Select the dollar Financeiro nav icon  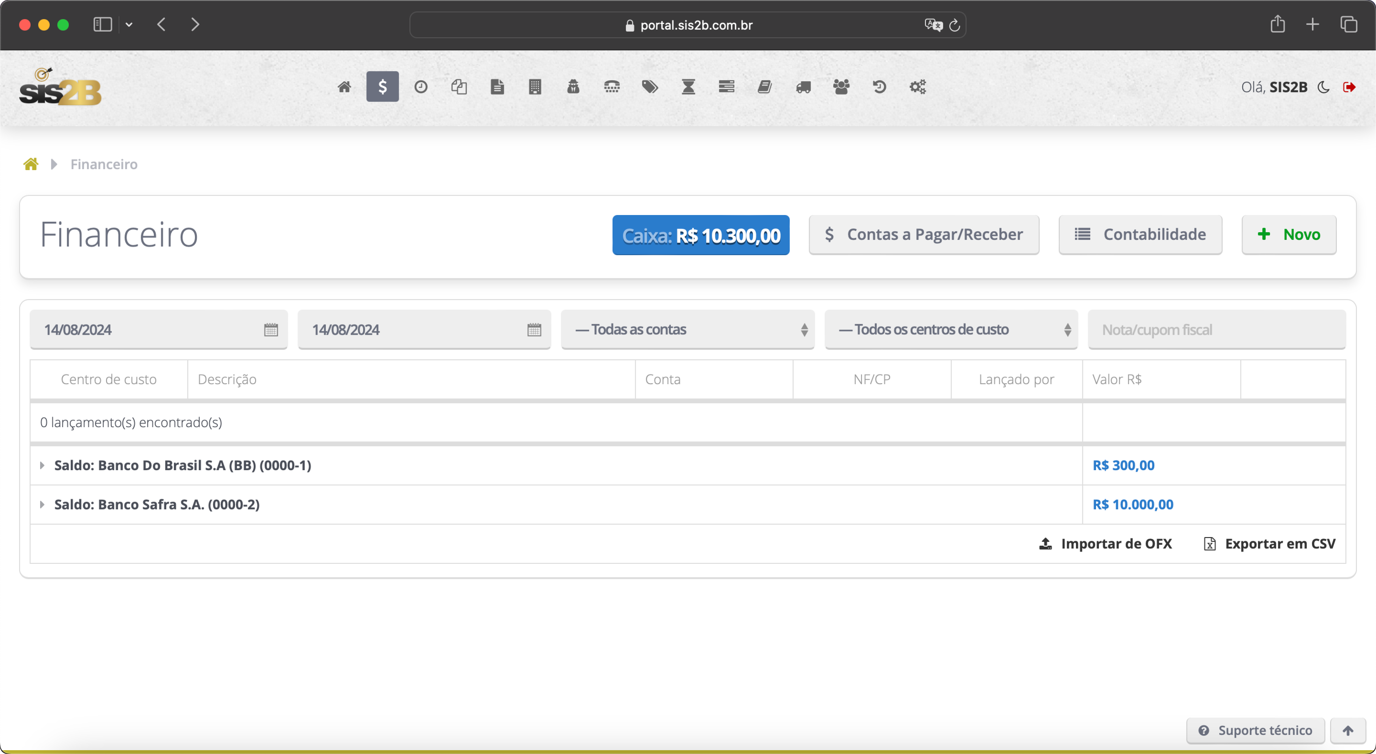pos(383,87)
